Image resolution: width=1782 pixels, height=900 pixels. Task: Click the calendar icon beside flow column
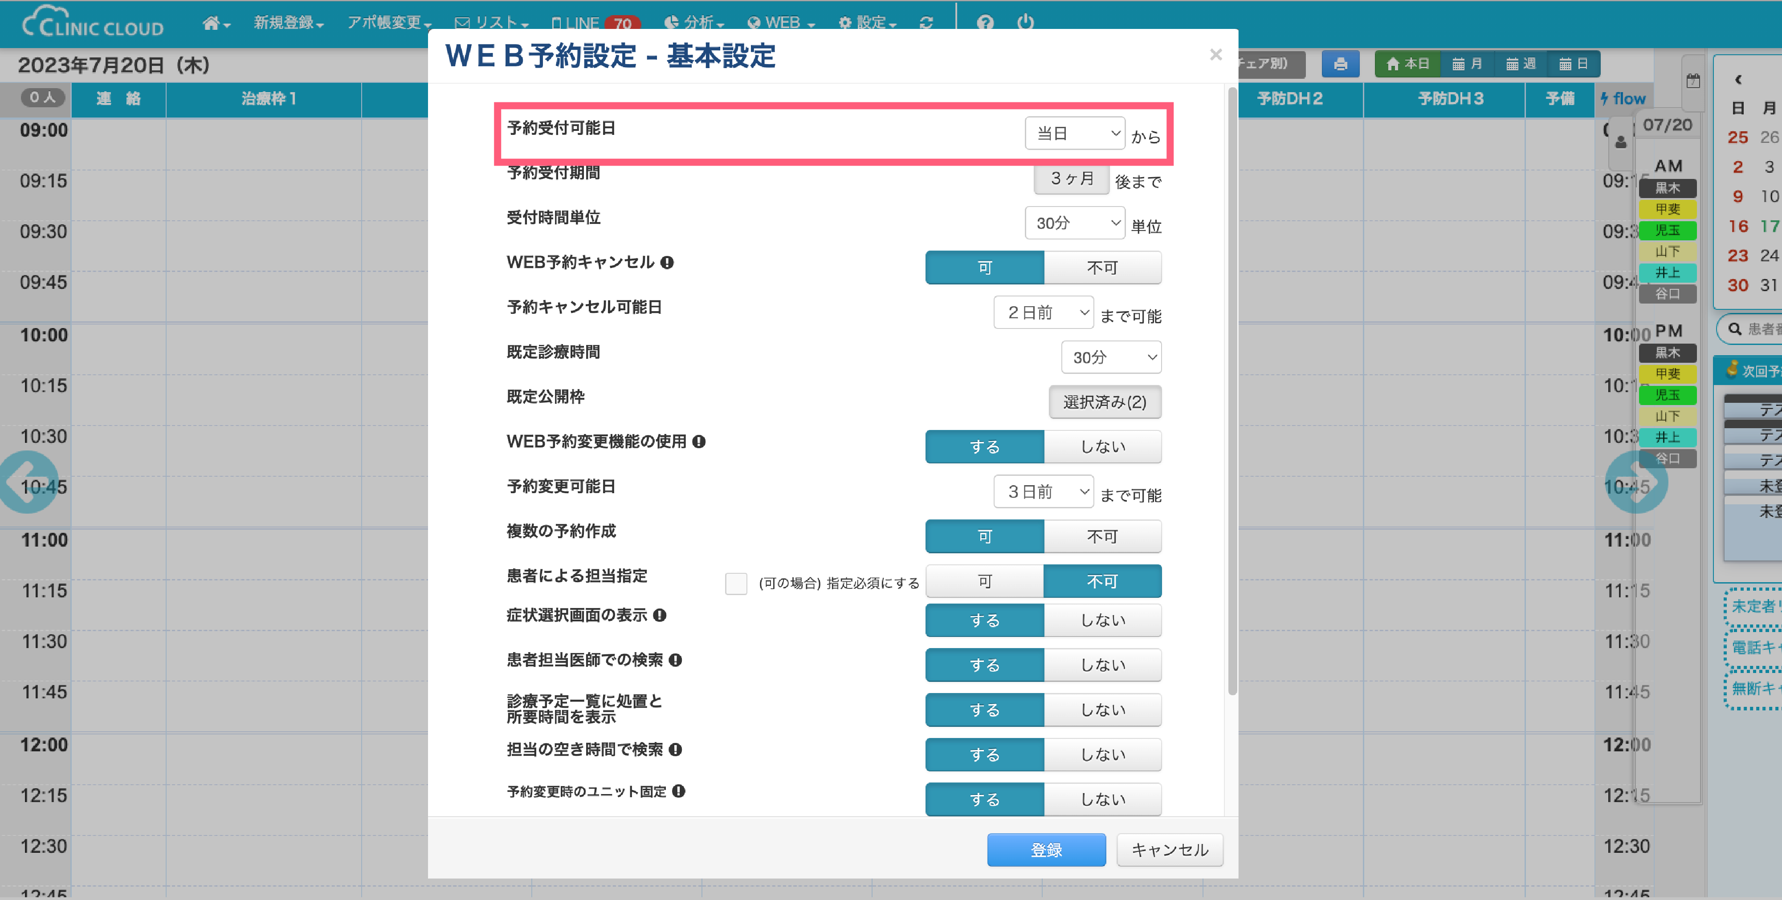pyautogui.click(x=1693, y=81)
